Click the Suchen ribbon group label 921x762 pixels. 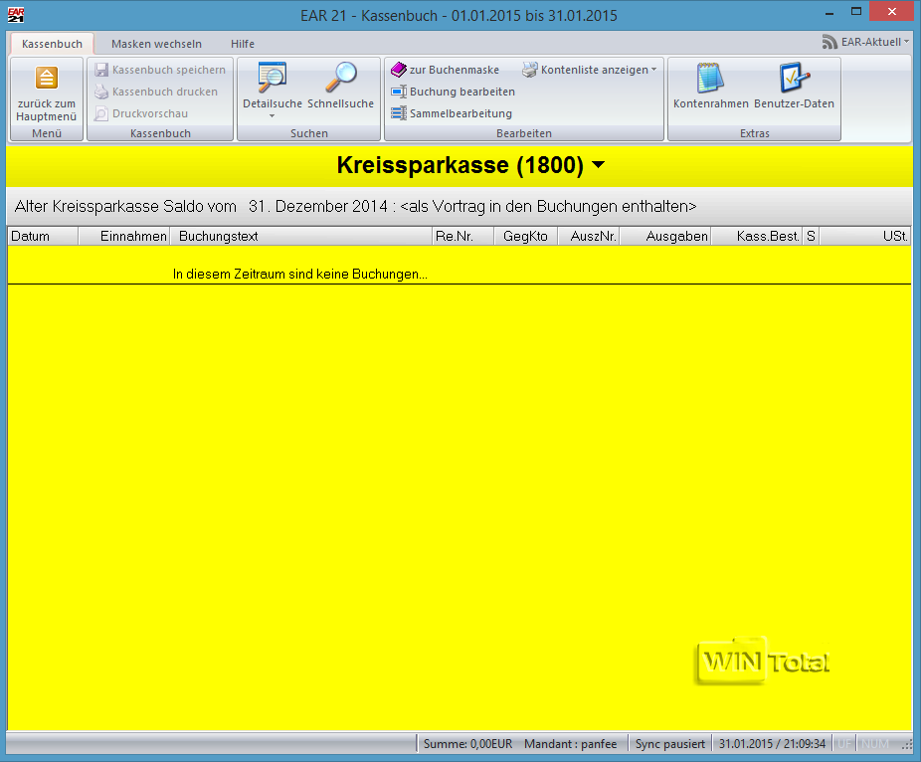tap(309, 133)
